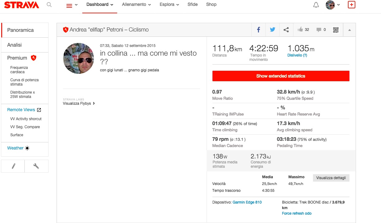Open the Sfide menu item
381x223 pixels.
[192, 5]
